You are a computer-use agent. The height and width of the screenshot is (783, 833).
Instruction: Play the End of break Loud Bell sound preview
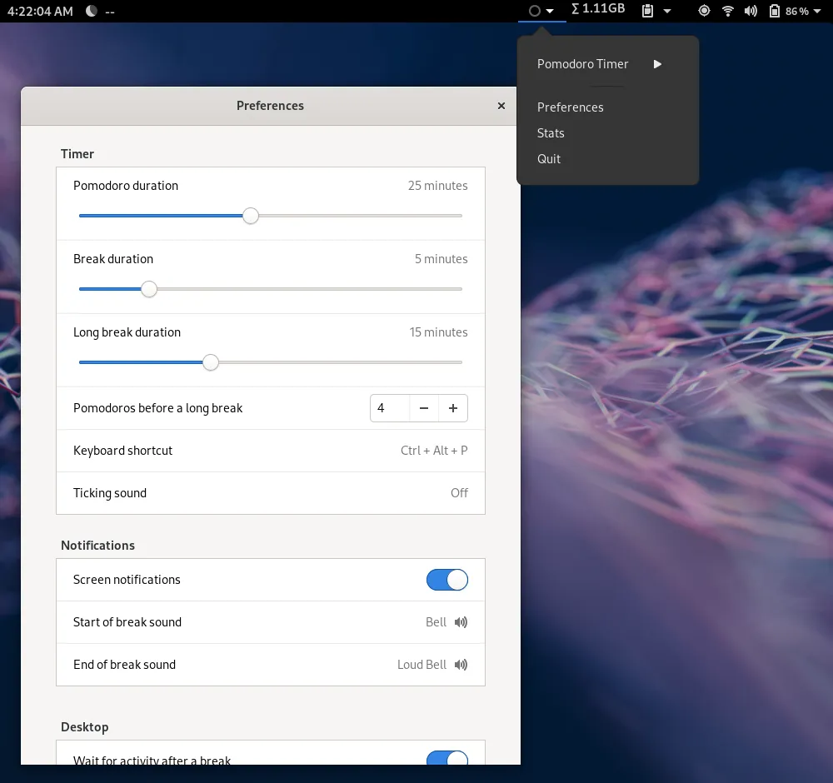point(461,665)
